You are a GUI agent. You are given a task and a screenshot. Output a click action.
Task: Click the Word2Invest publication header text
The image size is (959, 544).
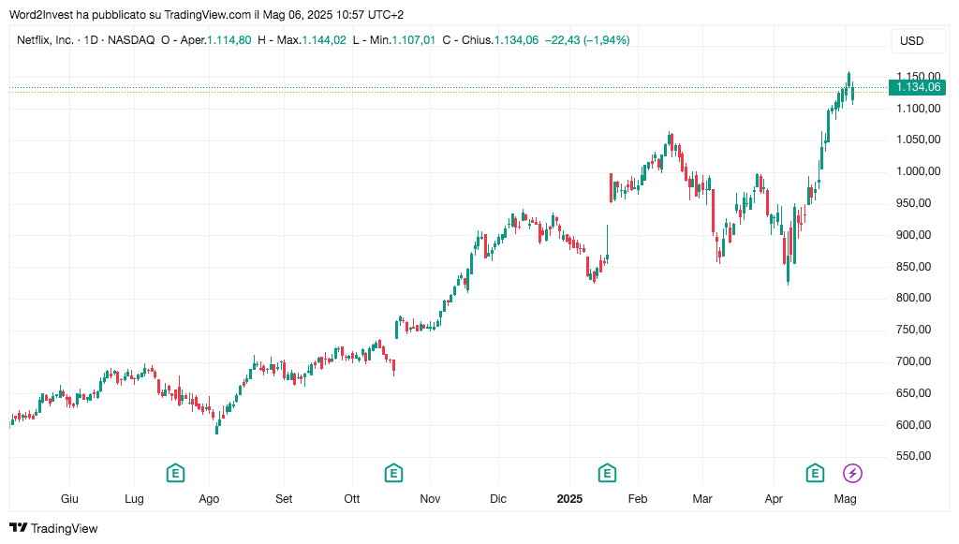(x=207, y=15)
